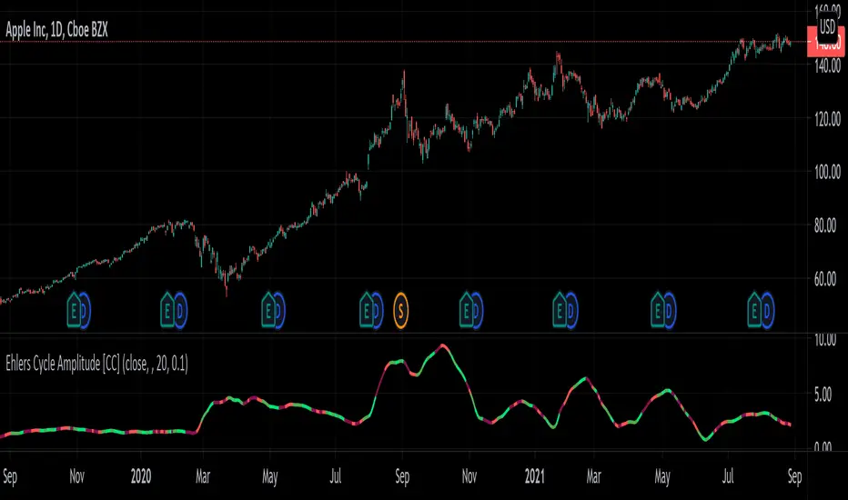The width and height of the screenshot is (848, 500).
Task: Open the dividend marker at November 2020
Action: point(477,310)
